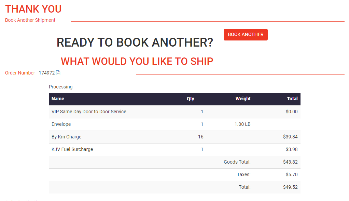The width and height of the screenshot is (349, 201).
Task: Click the KJV Fuel Surcharge item name
Action: tap(72, 149)
